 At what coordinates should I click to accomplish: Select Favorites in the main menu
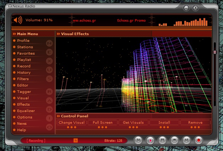click(26, 54)
